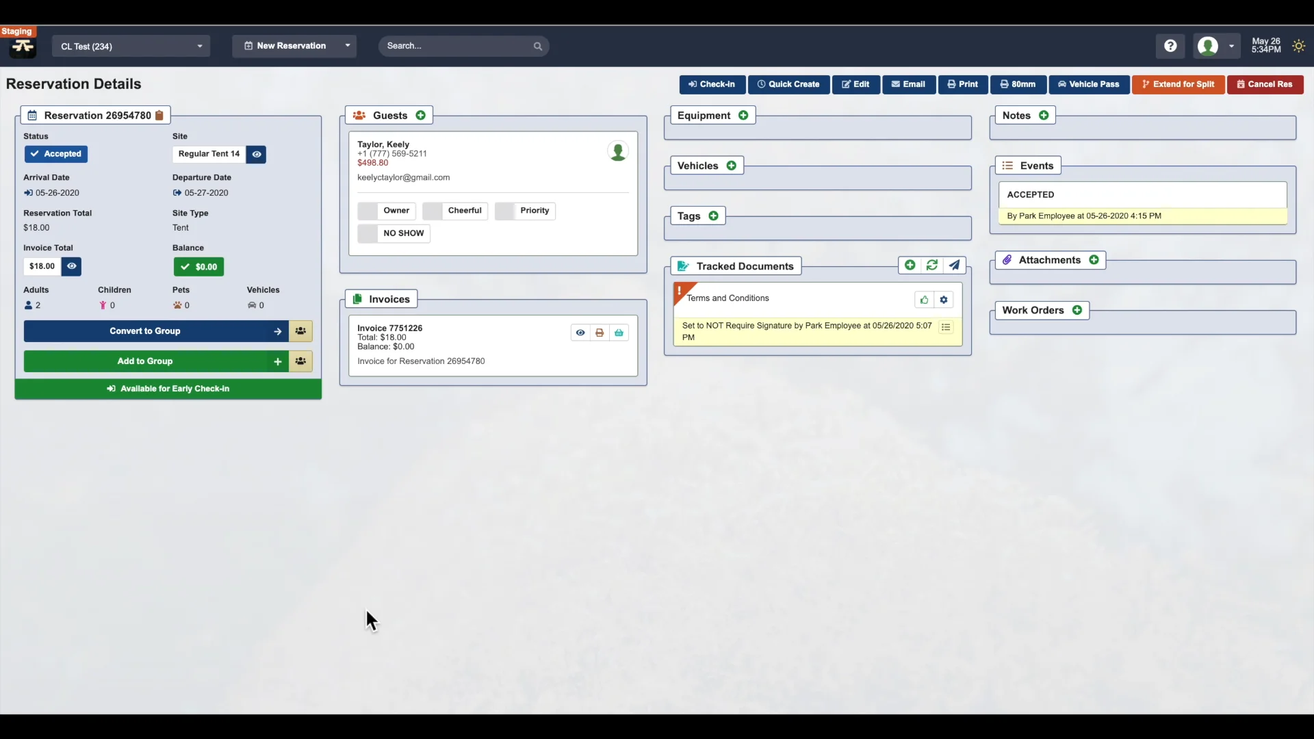Enable the Cheerful checkbox
This screenshot has height=739, width=1314.
click(x=433, y=210)
